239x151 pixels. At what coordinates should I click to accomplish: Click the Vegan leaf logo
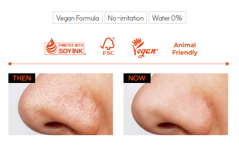click(x=144, y=48)
